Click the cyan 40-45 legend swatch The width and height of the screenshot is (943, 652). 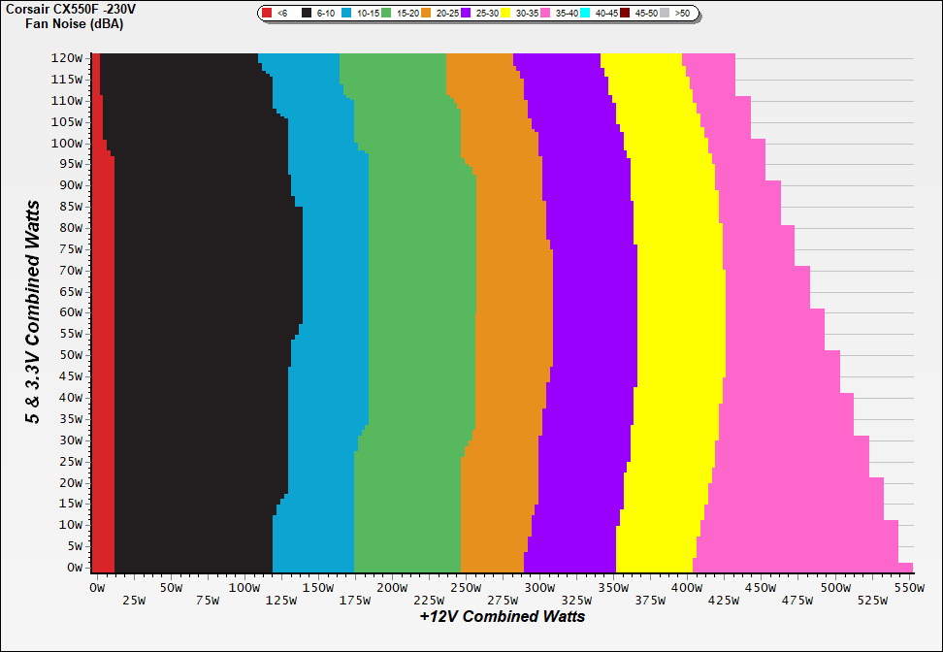(x=585, y=14)
